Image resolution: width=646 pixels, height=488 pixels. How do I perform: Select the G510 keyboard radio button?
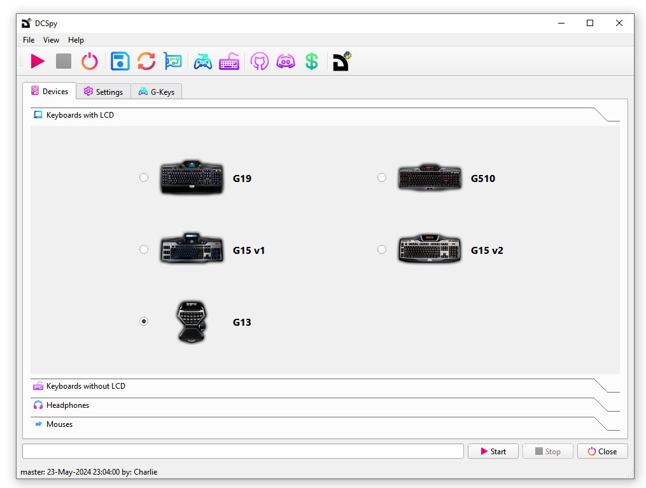(382, 178)
